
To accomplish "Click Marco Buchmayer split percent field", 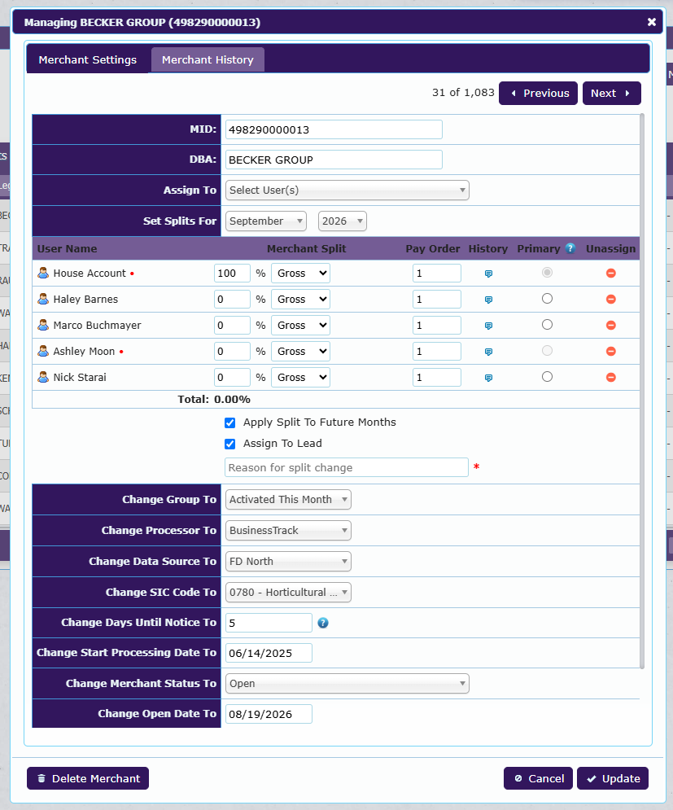I will pyautogui.click(x=232, y=326).
